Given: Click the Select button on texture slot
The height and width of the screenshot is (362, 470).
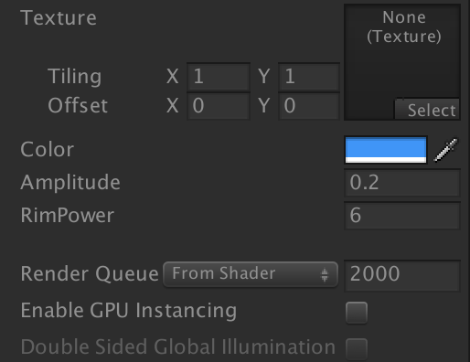Looking at the screenshot, I should pos(427,110).
